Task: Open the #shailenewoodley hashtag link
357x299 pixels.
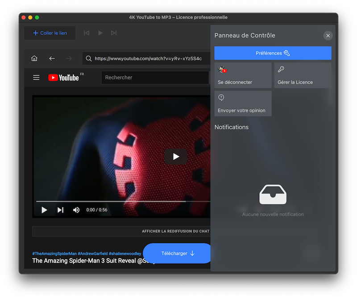Action: click(125, 253)
